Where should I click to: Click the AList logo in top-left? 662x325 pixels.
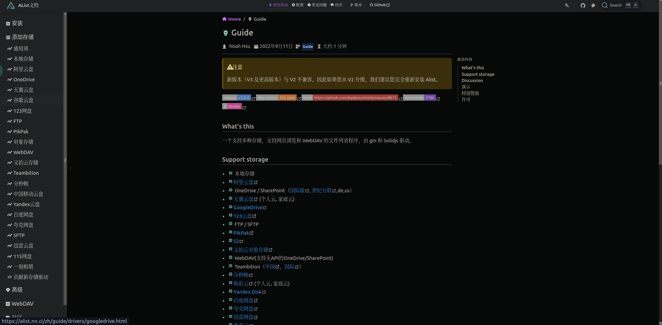(x=11, y=6)
